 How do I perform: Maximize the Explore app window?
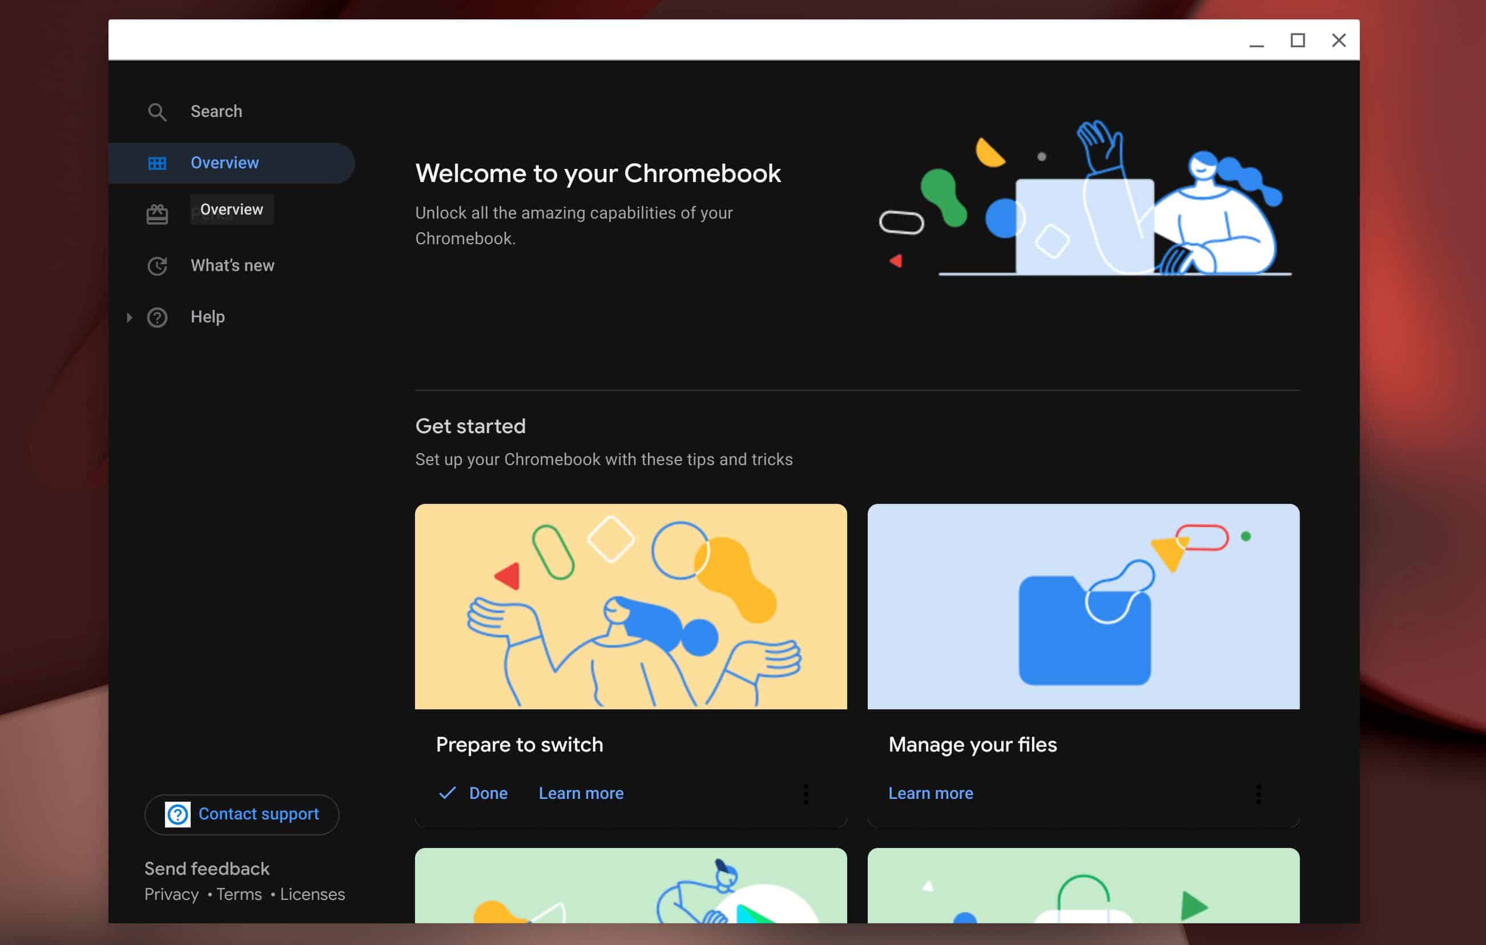[x=1297, y=40]
